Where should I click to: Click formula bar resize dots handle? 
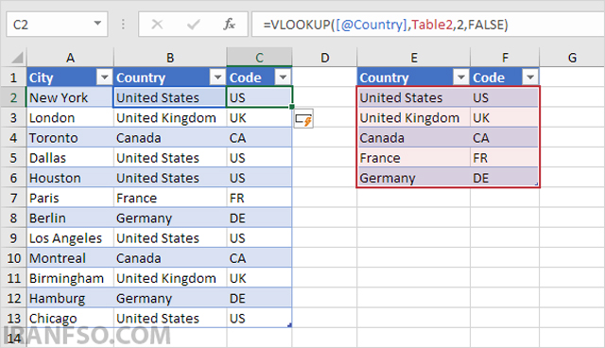click(123, 25)
